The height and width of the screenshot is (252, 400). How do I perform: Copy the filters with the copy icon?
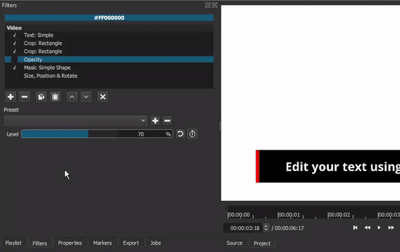click(41, 97)
